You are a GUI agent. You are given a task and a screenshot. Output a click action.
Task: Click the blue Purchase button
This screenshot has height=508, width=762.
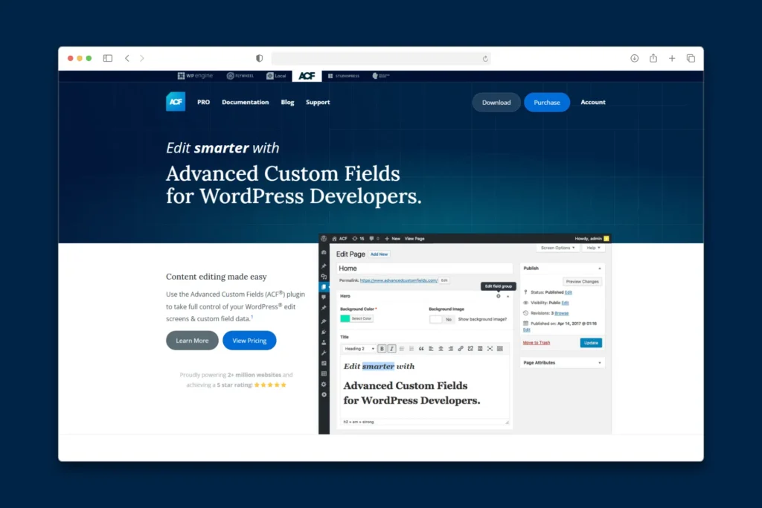547,102
